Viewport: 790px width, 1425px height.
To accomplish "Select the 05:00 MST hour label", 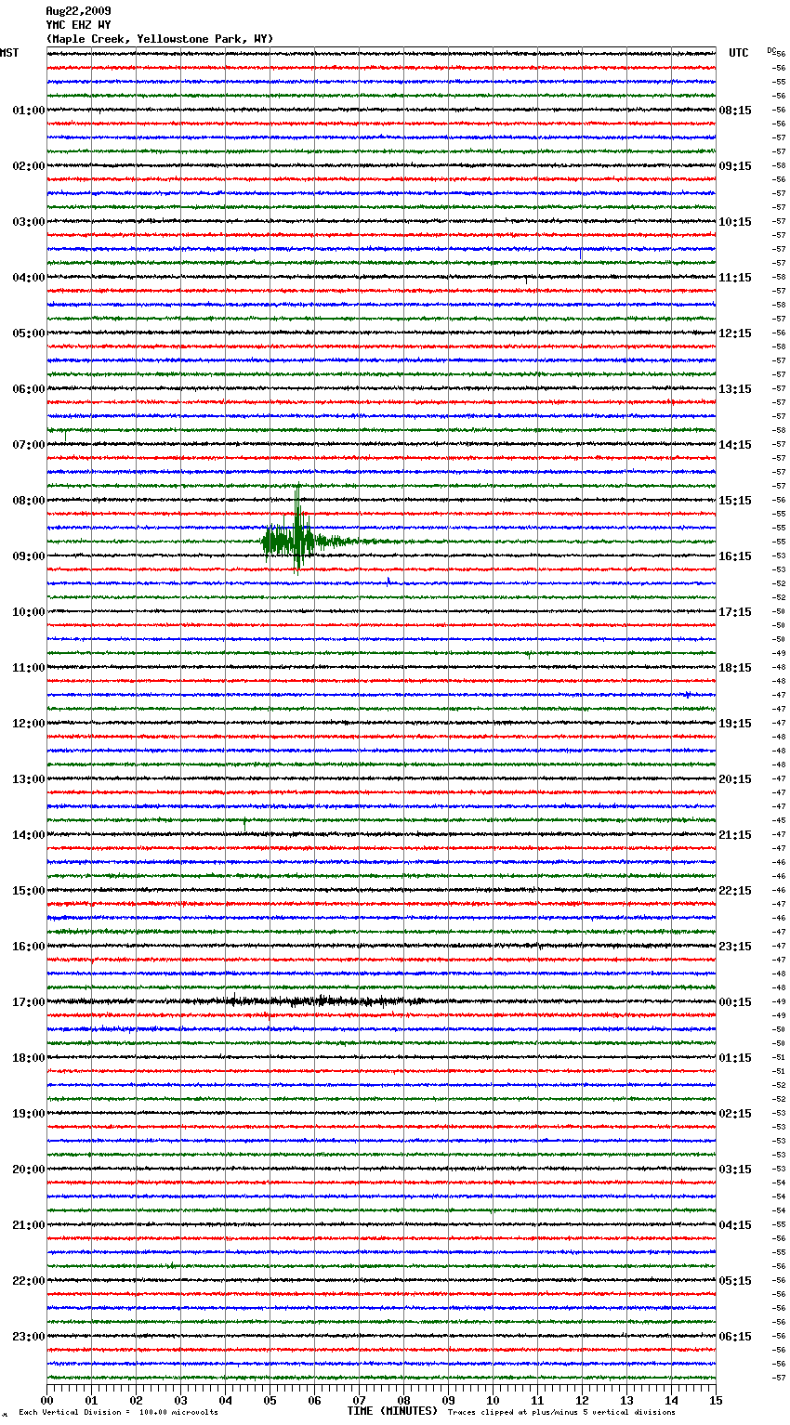I will tap(29, 333).
